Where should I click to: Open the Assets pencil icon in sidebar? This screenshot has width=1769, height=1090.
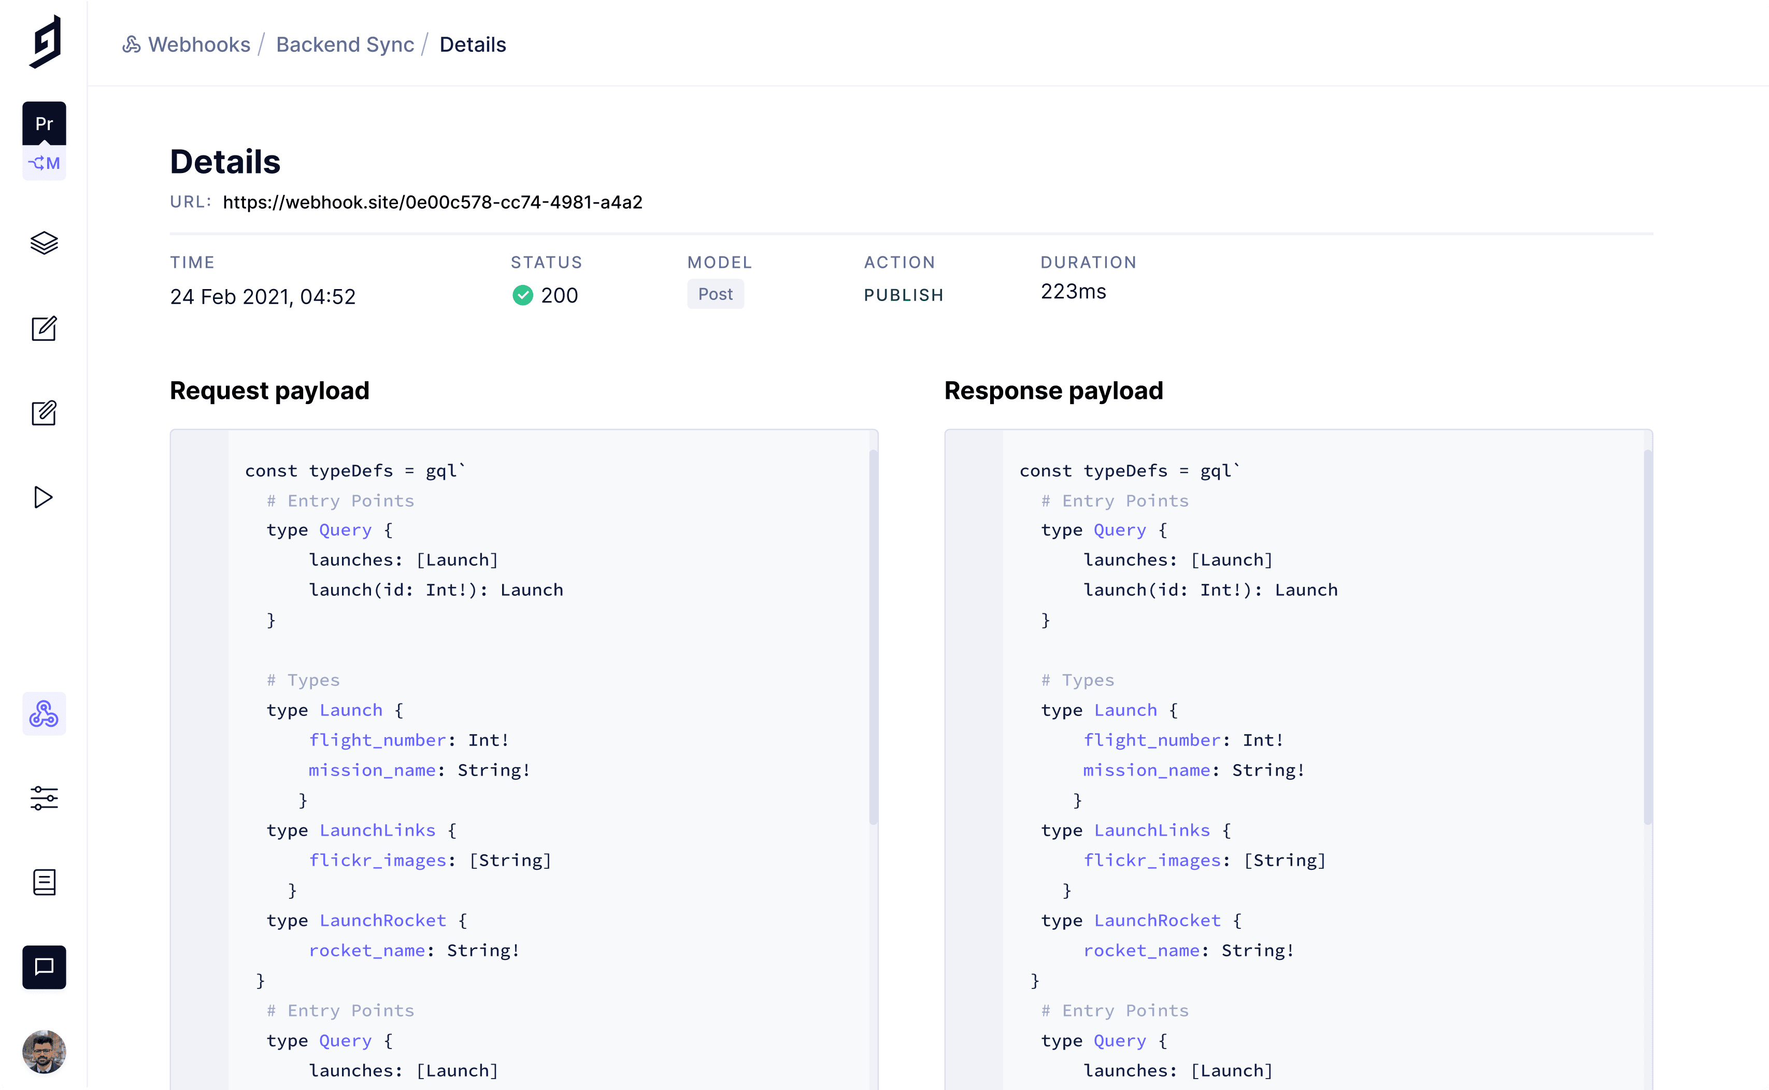click(x=44, y=412)
